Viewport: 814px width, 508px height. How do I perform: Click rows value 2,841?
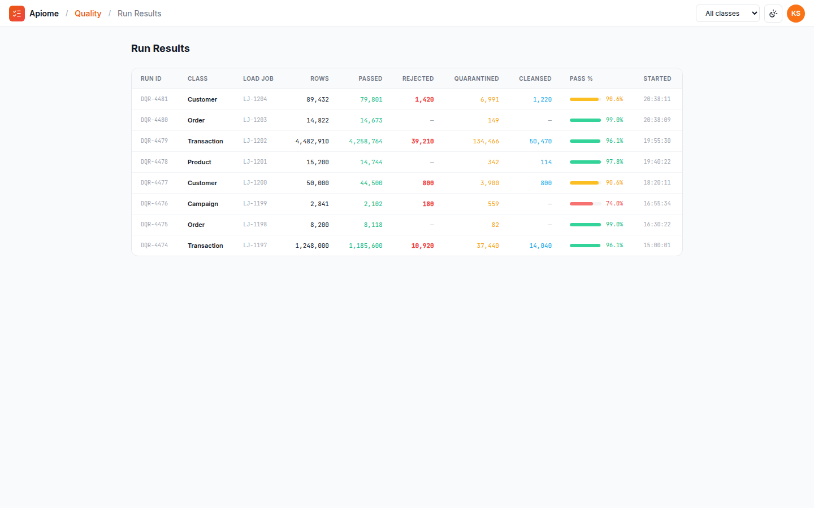pyautogui.click(x=319, y=204)
